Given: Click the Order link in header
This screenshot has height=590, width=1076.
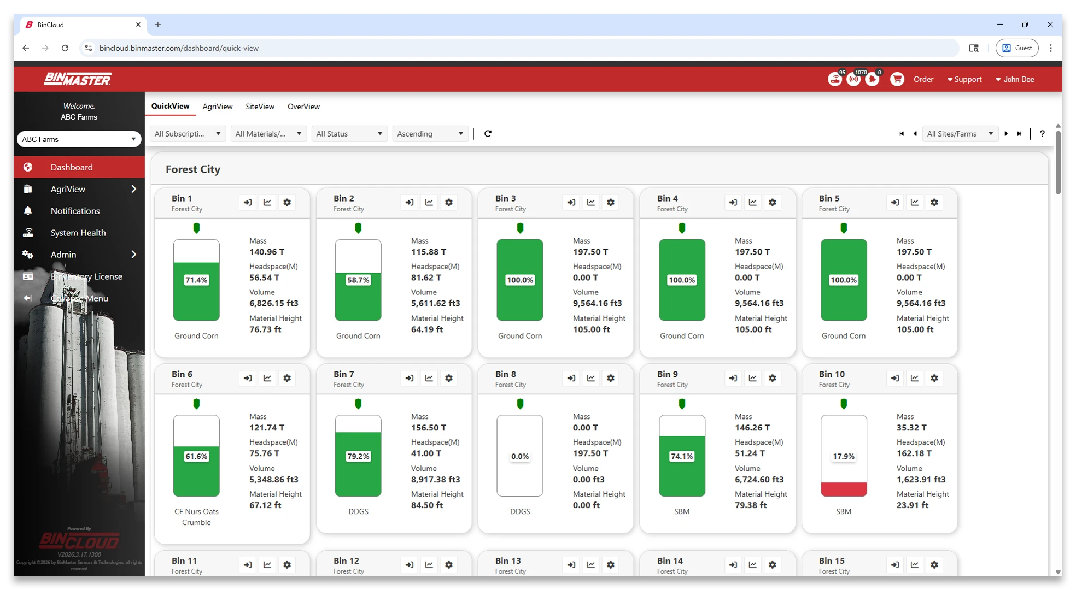Looking at the screenshot, I should coord(923,79).
